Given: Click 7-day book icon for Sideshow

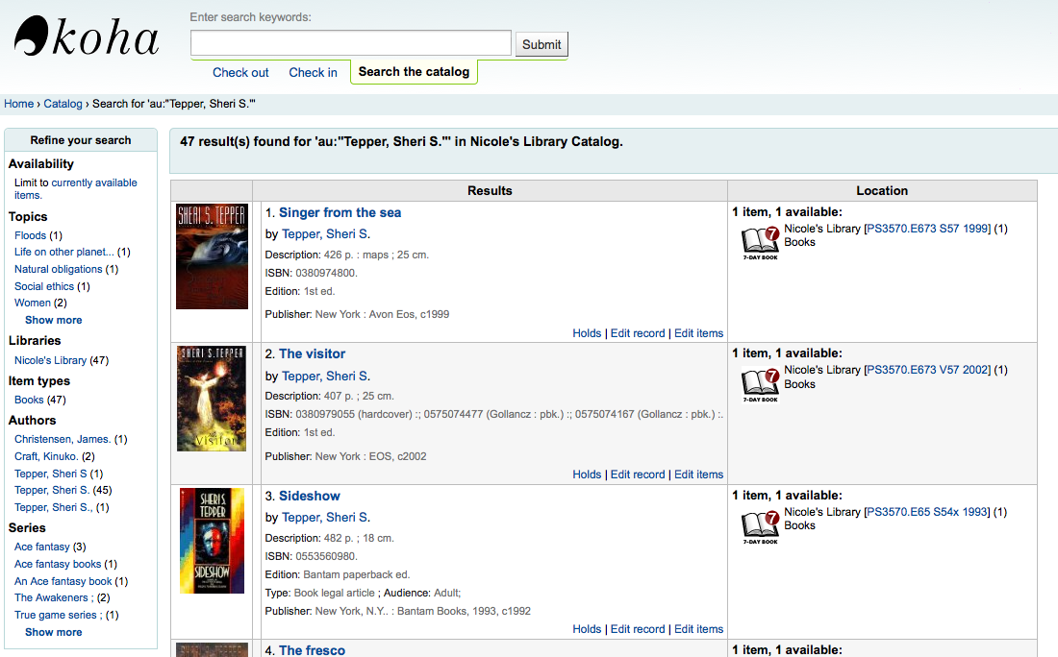Looking at the screenshot, I should (760, 527).
